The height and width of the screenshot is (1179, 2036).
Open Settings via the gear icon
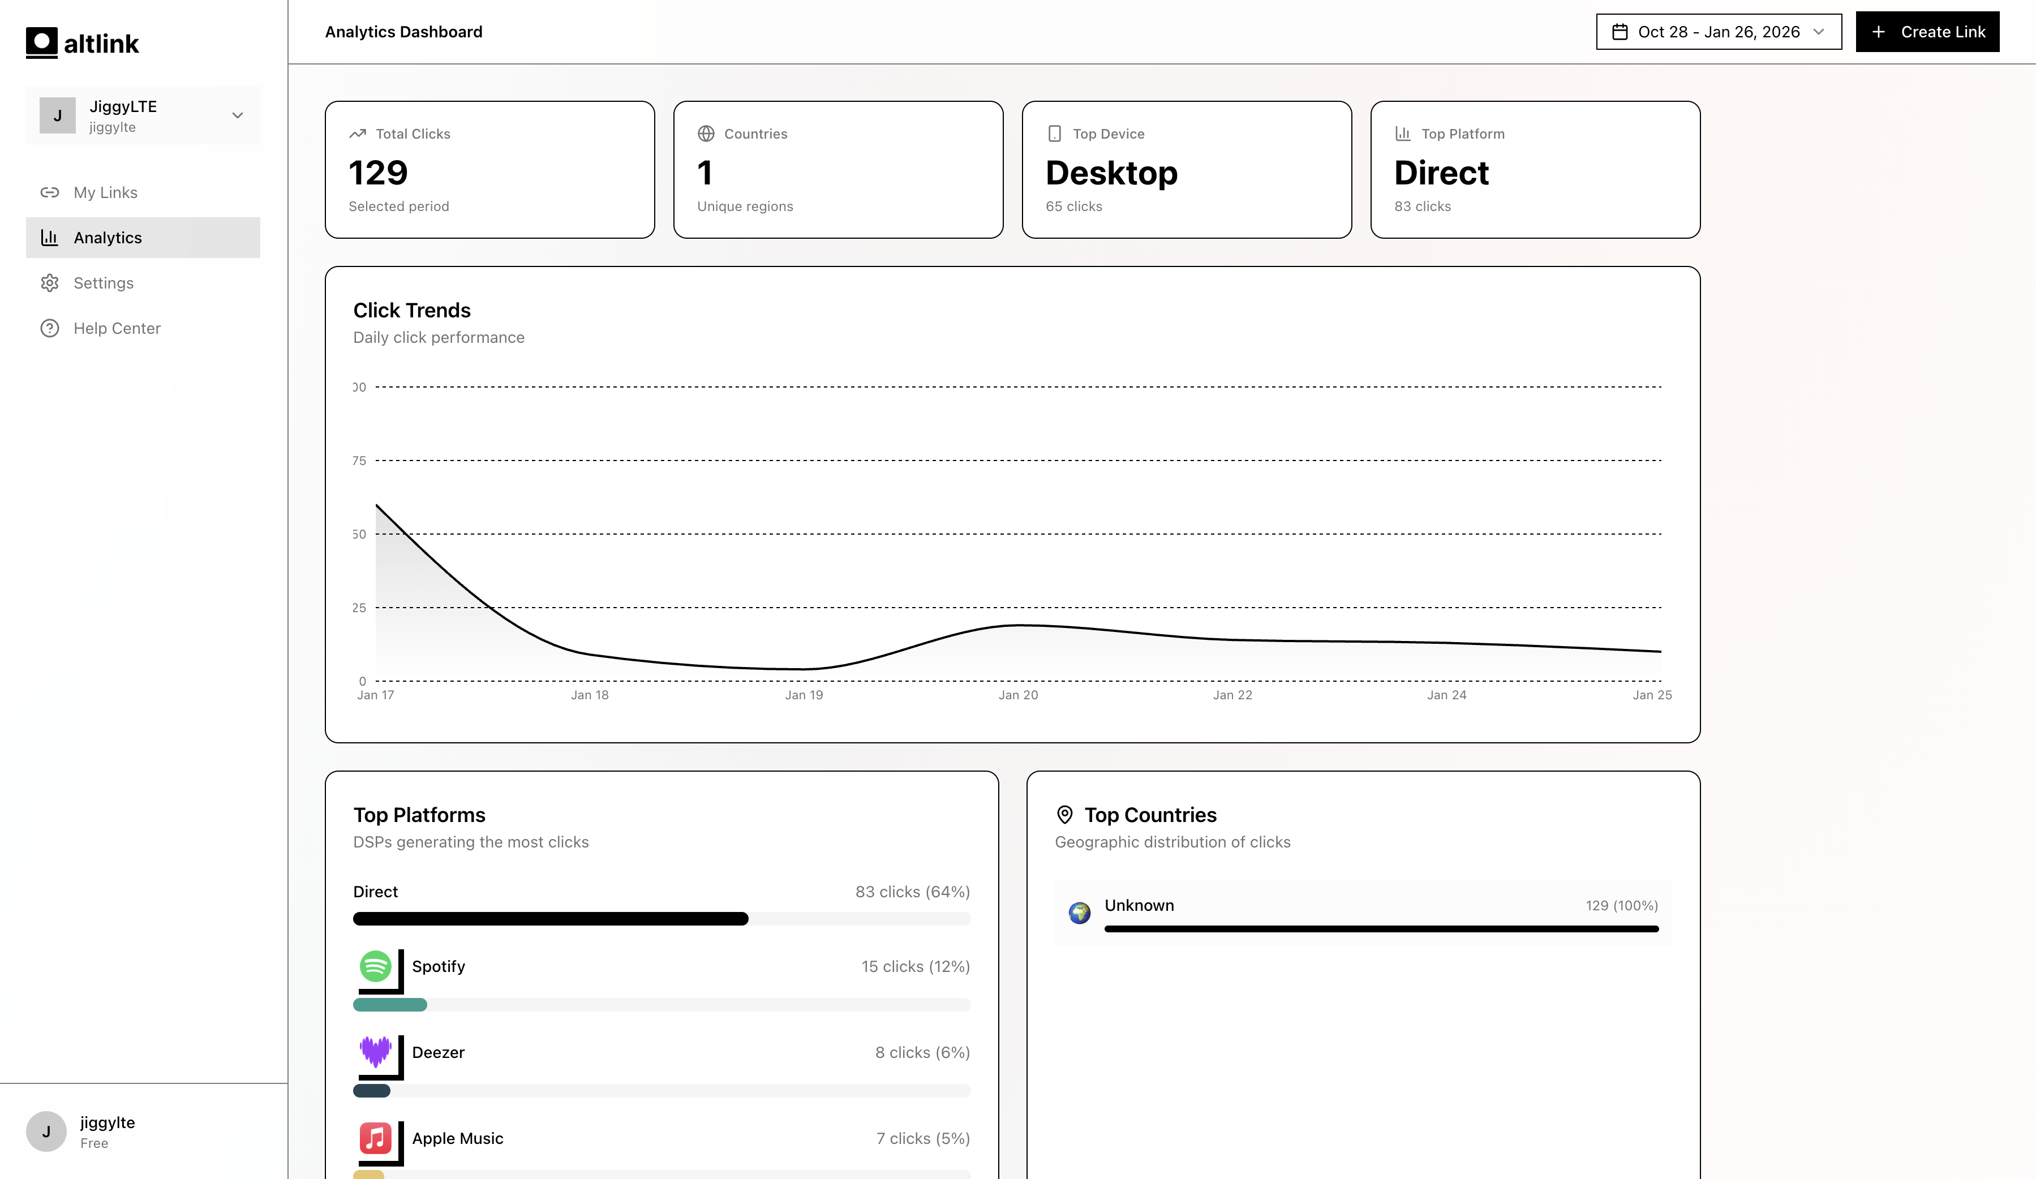tap(49, 283)
